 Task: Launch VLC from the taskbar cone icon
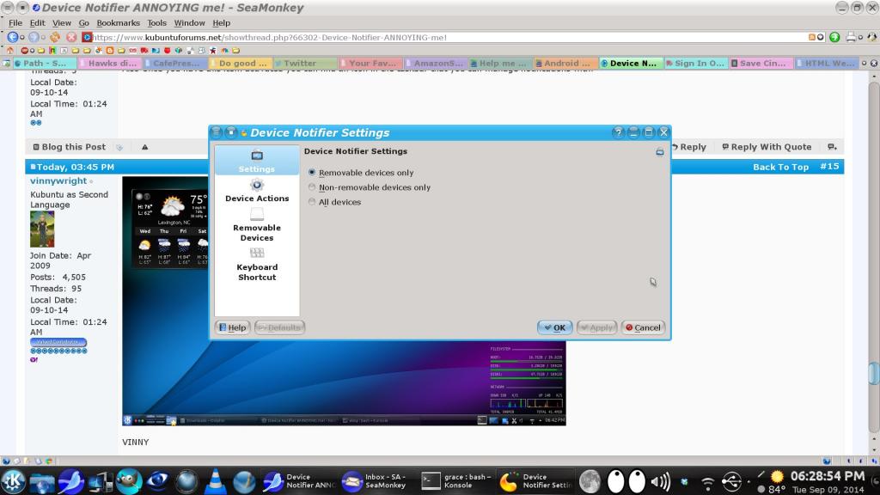(x=216, y=481)
